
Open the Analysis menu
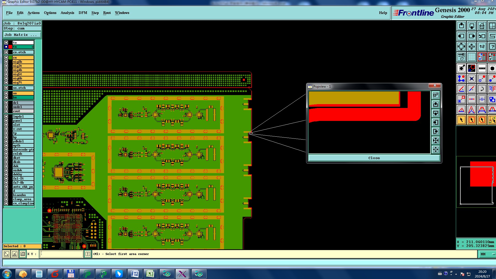(67, 13)
